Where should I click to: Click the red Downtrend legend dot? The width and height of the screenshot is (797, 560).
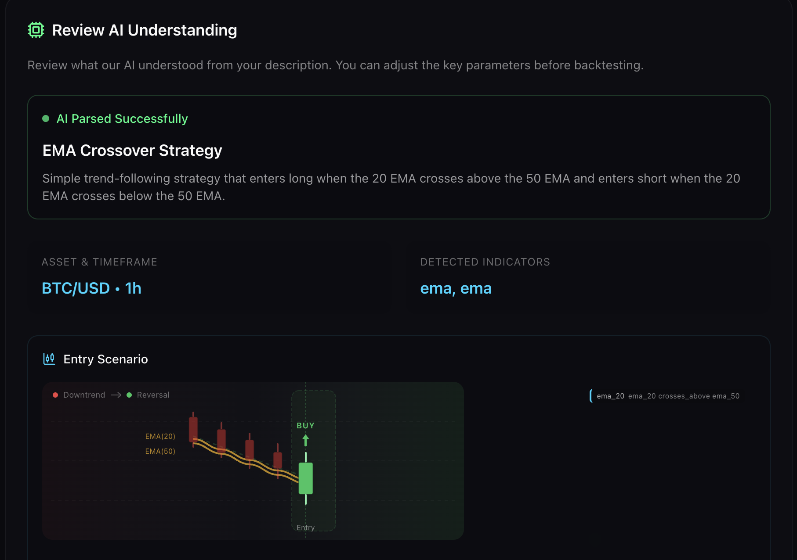tap(55, 395)
